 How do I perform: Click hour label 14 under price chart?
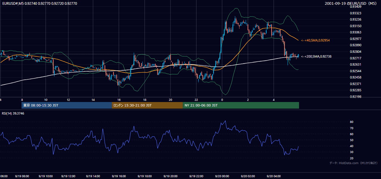point(93,100)
